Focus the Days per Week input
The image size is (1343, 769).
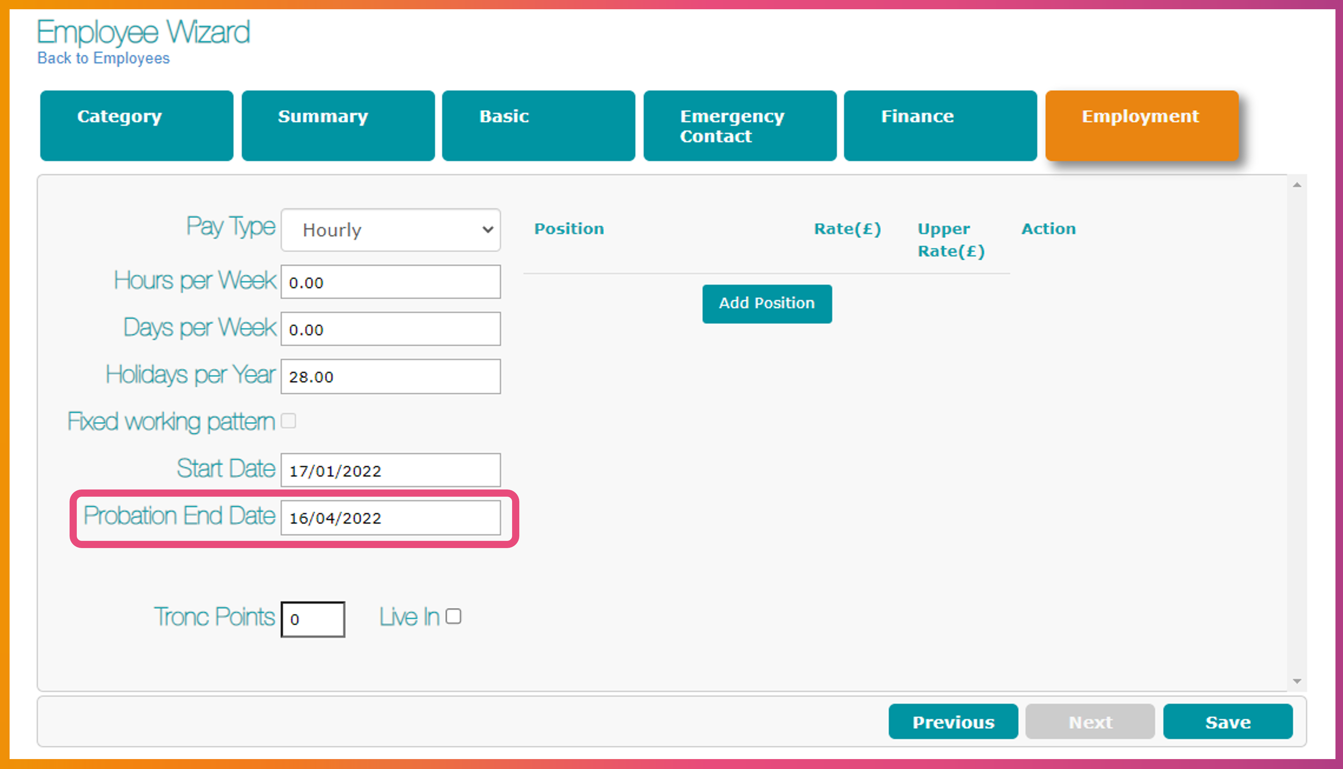(x=390, y=329)
